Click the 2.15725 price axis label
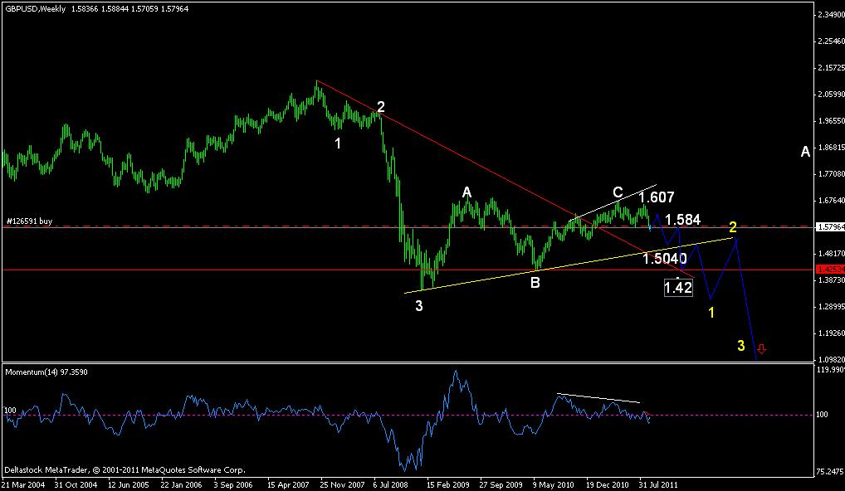The height and width of the screenshot is (491, 845). (830, 68)
